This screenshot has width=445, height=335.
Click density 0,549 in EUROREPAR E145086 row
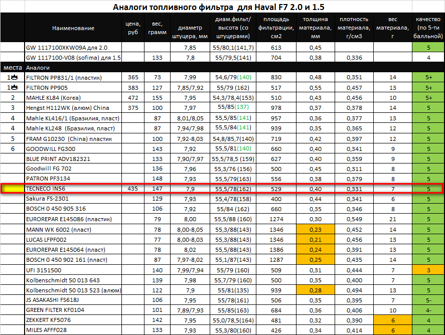(354, 219)
